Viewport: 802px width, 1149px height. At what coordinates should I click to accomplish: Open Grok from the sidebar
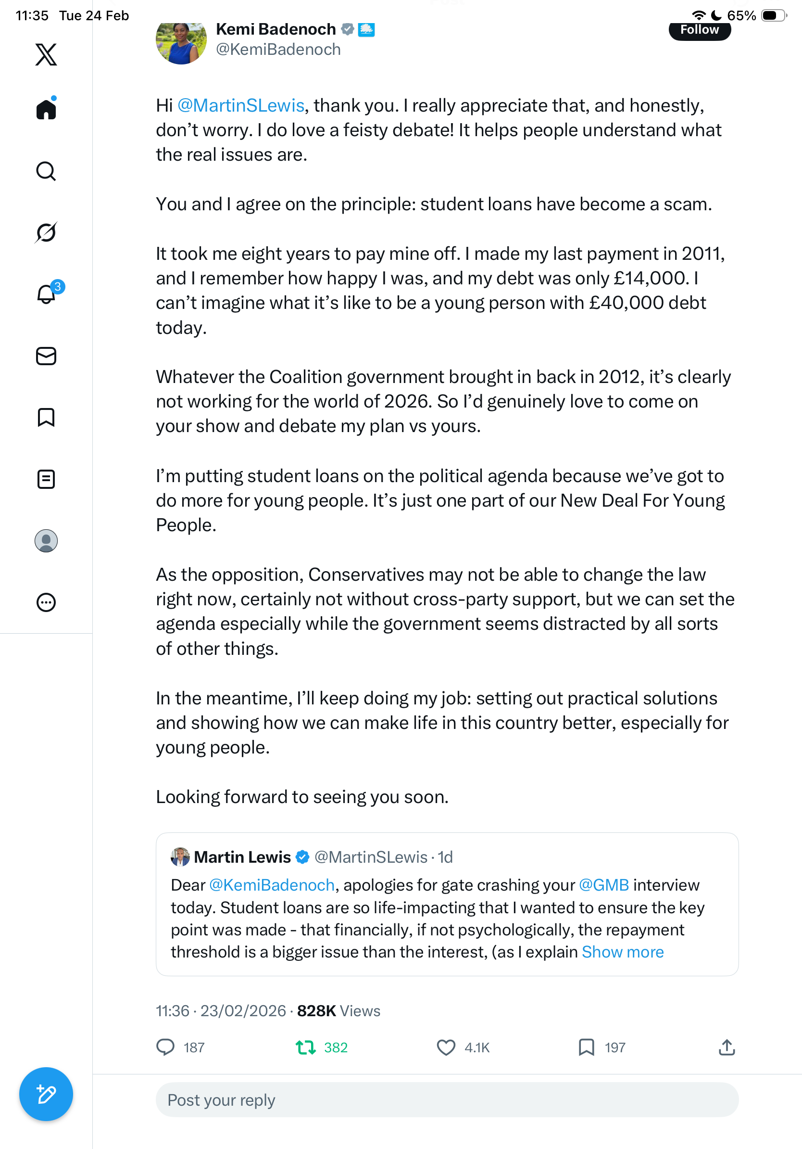tap(46, 232)
